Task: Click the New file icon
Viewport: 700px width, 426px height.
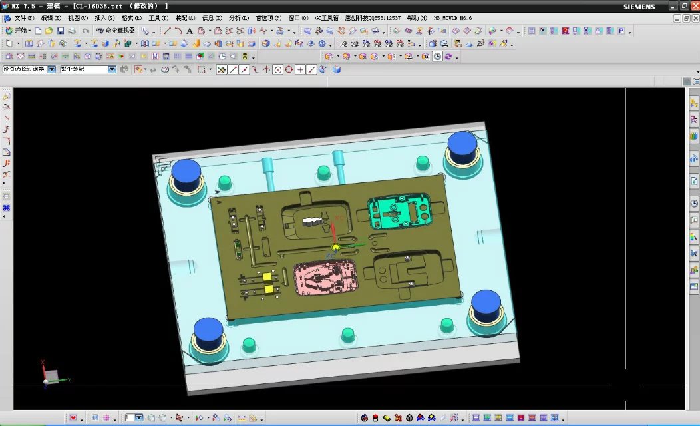Action: coord(39,31)
